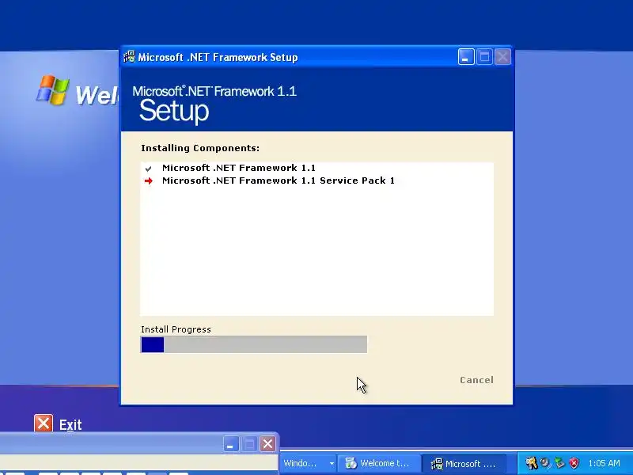
Task: Click the red arrow next to Service Pack 1
Action: click(x=149, y=181)
